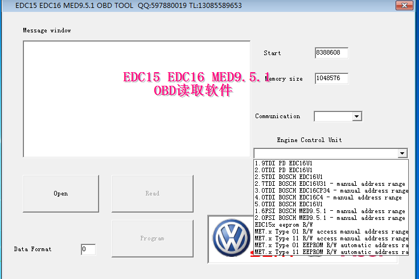Collapse the Engine Control Unit dropdown arrow
419x279 pixels.
[x=402, y=153]
